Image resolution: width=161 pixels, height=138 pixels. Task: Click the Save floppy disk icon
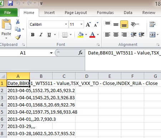[x=10, y=3]
